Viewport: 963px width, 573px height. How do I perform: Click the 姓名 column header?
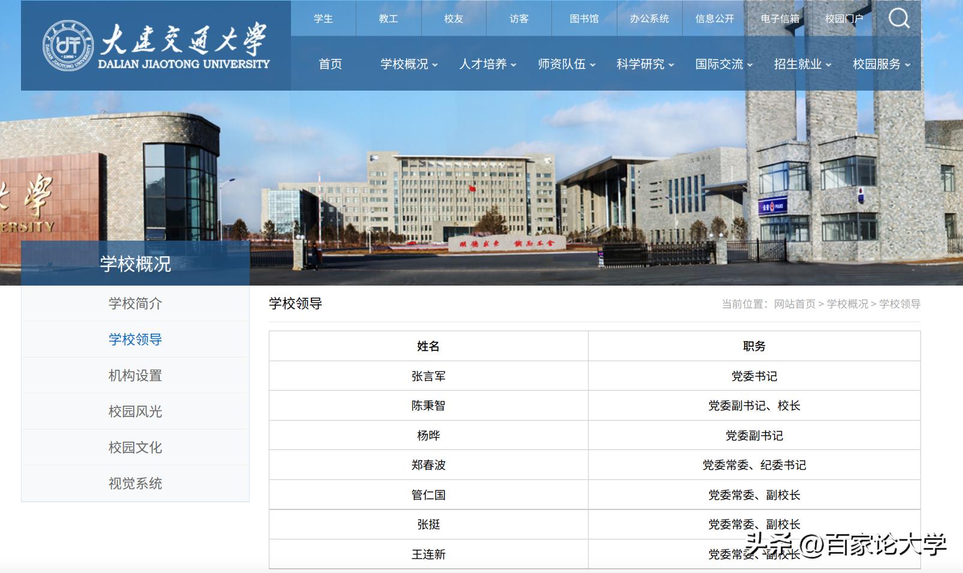click(x=428, y=346)
